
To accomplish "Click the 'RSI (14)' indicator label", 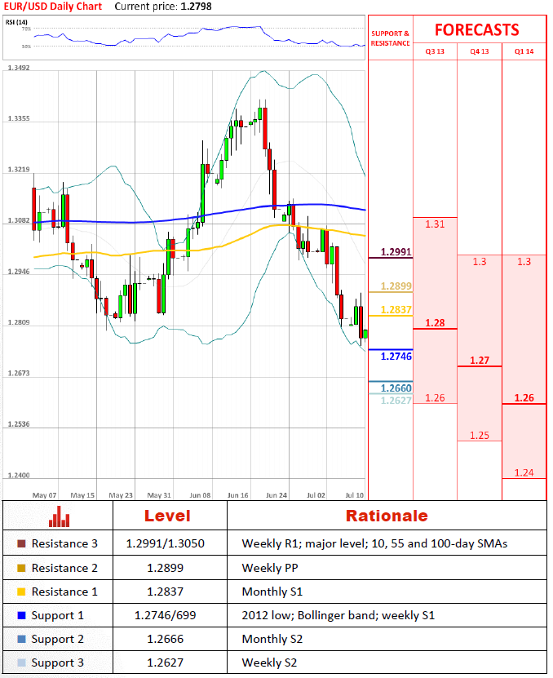I will coord(16,22).
